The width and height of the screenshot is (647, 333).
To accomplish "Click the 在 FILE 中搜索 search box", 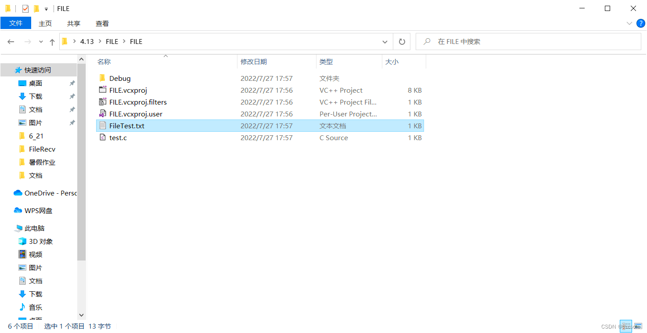I will coord(528,42).
